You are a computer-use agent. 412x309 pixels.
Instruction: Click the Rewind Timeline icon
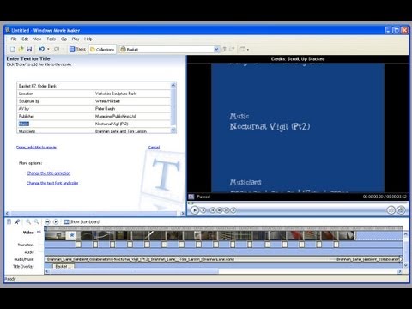pyautogui.click(x=47, y=221)
